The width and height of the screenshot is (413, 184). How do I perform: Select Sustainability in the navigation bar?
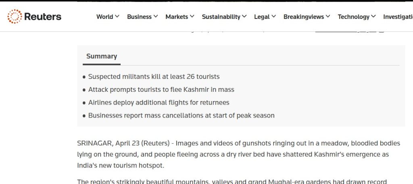221,17
